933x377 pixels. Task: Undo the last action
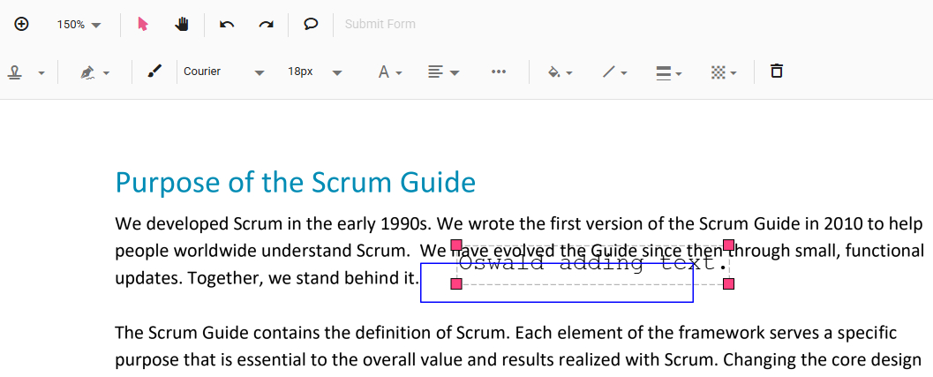227,24
